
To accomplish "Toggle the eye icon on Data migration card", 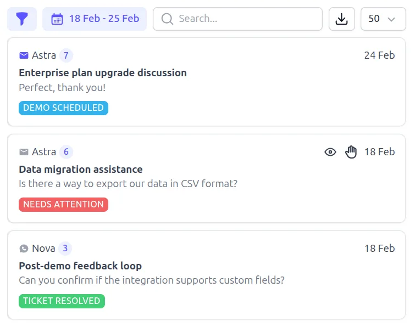I will pos(330,152).
